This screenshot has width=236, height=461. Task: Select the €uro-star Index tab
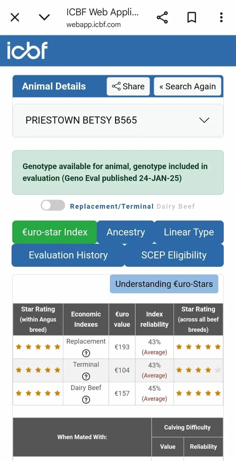(54, 232)
